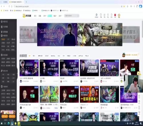Collapse the sidebar section with the small arrow
The image size is (143, 126).
pos(15,32)
